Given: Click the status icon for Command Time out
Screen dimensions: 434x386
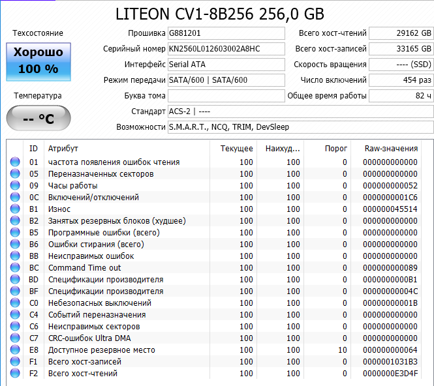Looking at the screenshot, I should (x=15, y=267).
